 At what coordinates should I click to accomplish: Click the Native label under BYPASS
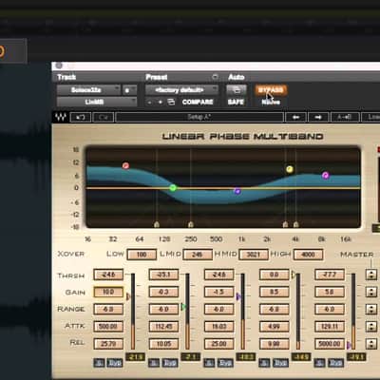[x=271, y=102]
